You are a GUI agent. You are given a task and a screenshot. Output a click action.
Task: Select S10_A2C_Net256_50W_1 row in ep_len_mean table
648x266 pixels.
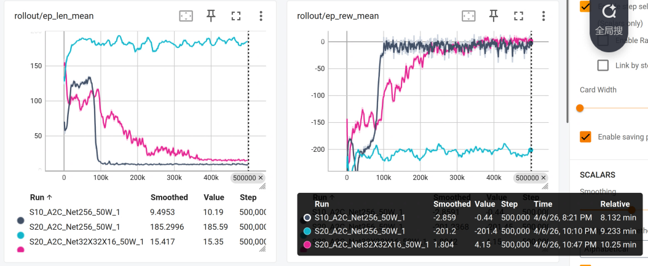pyautogui.click(x=141, y=213)
